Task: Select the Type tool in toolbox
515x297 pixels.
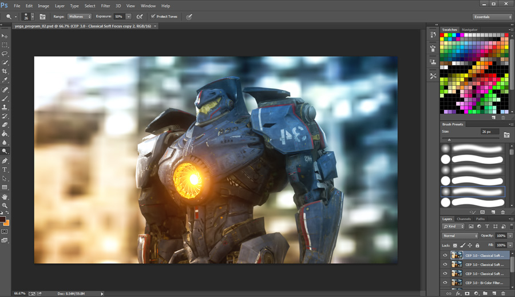Action: click(x=5, y=169)
